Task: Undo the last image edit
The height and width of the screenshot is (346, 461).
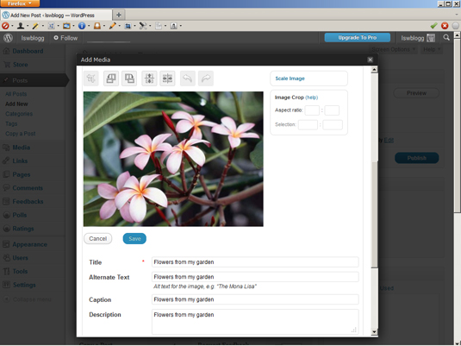Action: click(x=188, y=79)
